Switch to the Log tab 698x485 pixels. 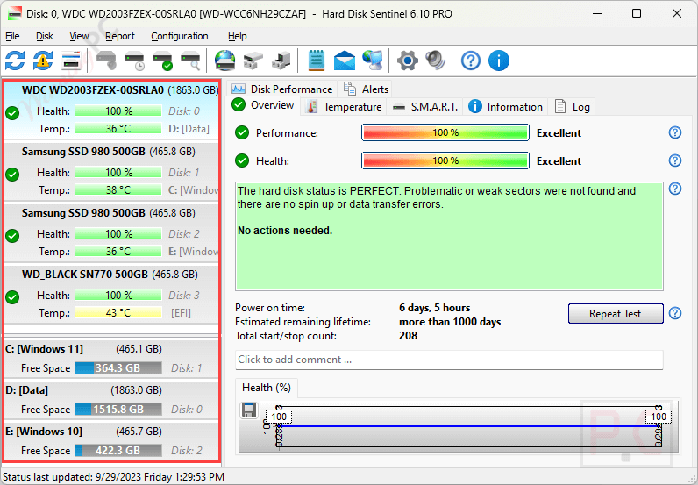tap(573, 107)
